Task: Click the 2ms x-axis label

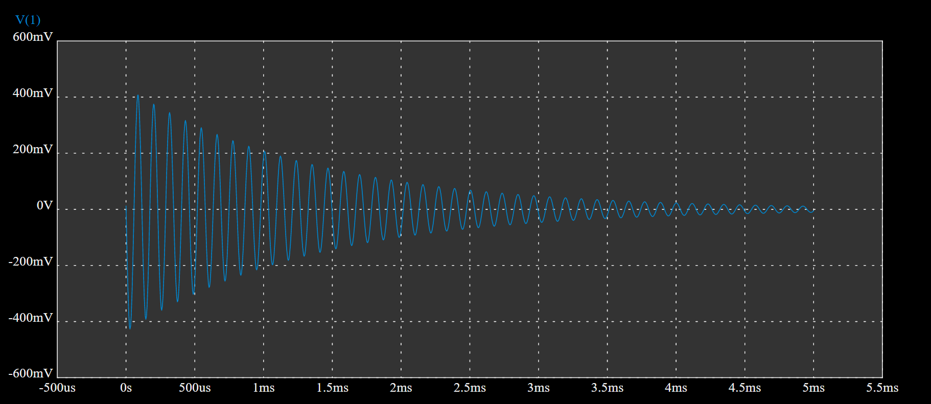Action: click(401, 388)
